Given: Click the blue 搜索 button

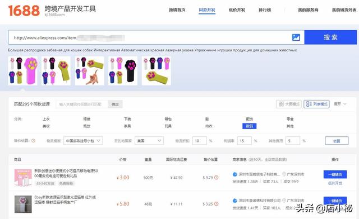Looking at the screenshot, I should 330,37.
